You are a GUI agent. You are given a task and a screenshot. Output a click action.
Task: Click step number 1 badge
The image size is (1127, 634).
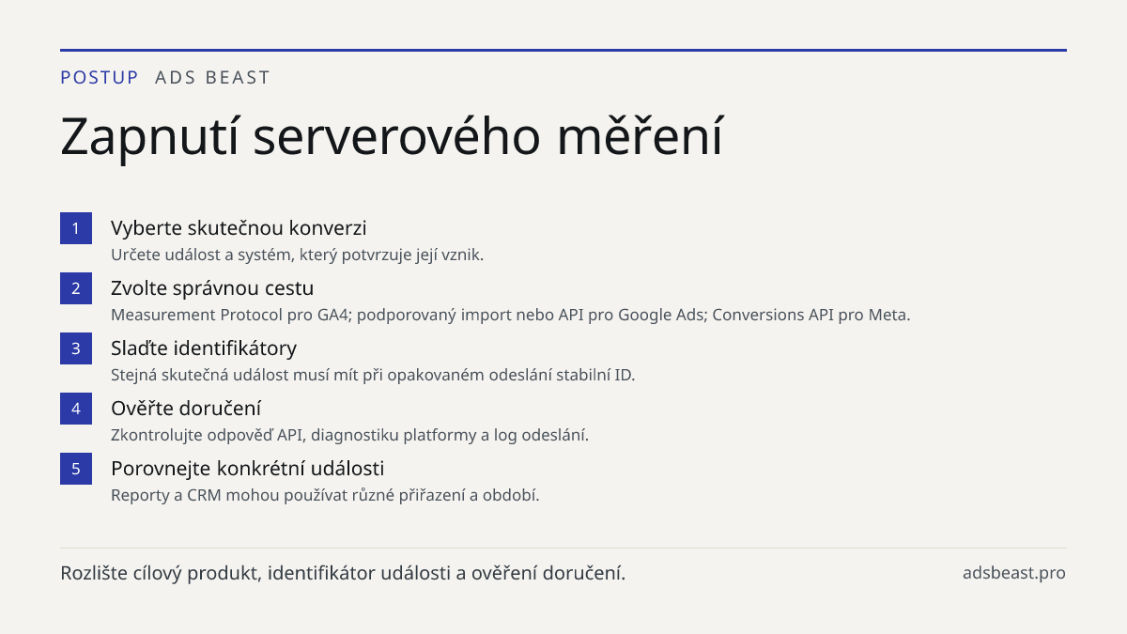click(76, 228)
